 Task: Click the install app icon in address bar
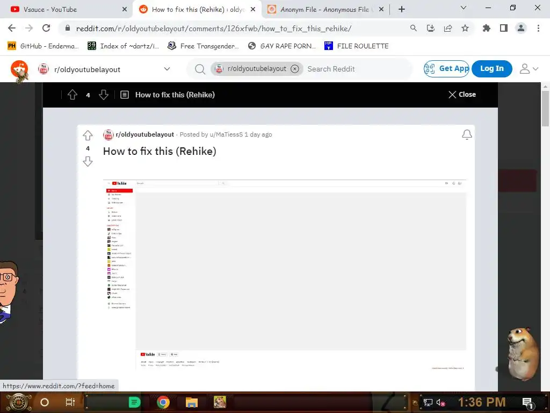430,28
